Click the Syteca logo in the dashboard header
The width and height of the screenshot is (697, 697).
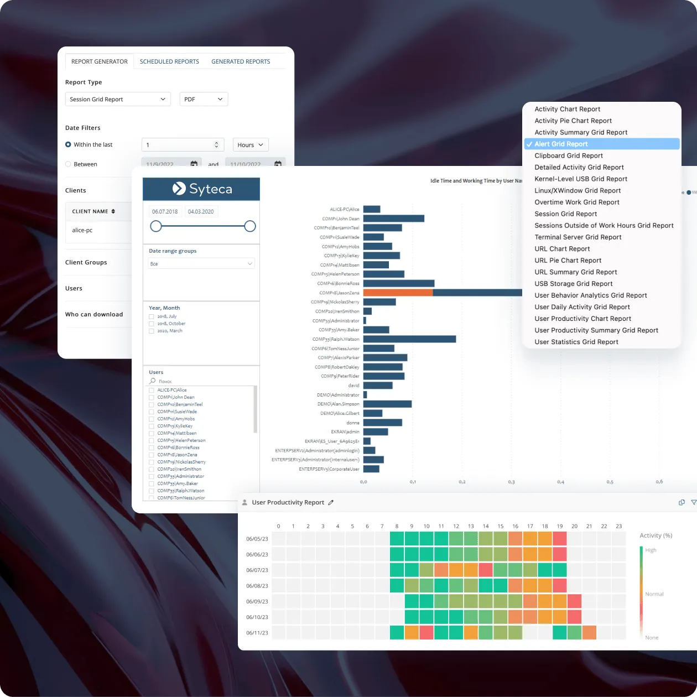(201, 189)
